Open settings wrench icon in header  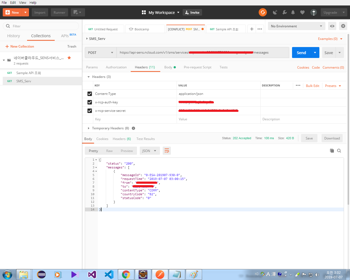point(285,12)
